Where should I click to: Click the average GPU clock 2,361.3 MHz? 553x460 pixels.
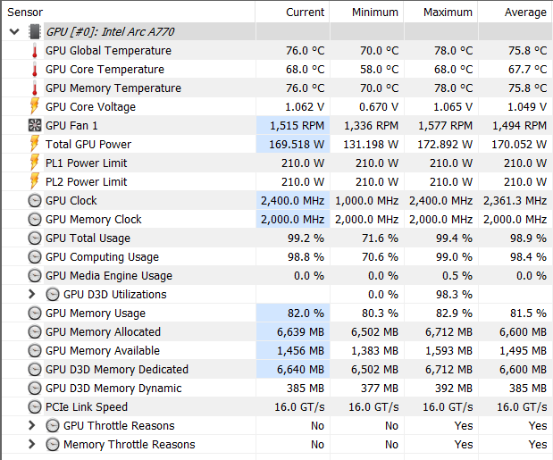coord(515,201)
